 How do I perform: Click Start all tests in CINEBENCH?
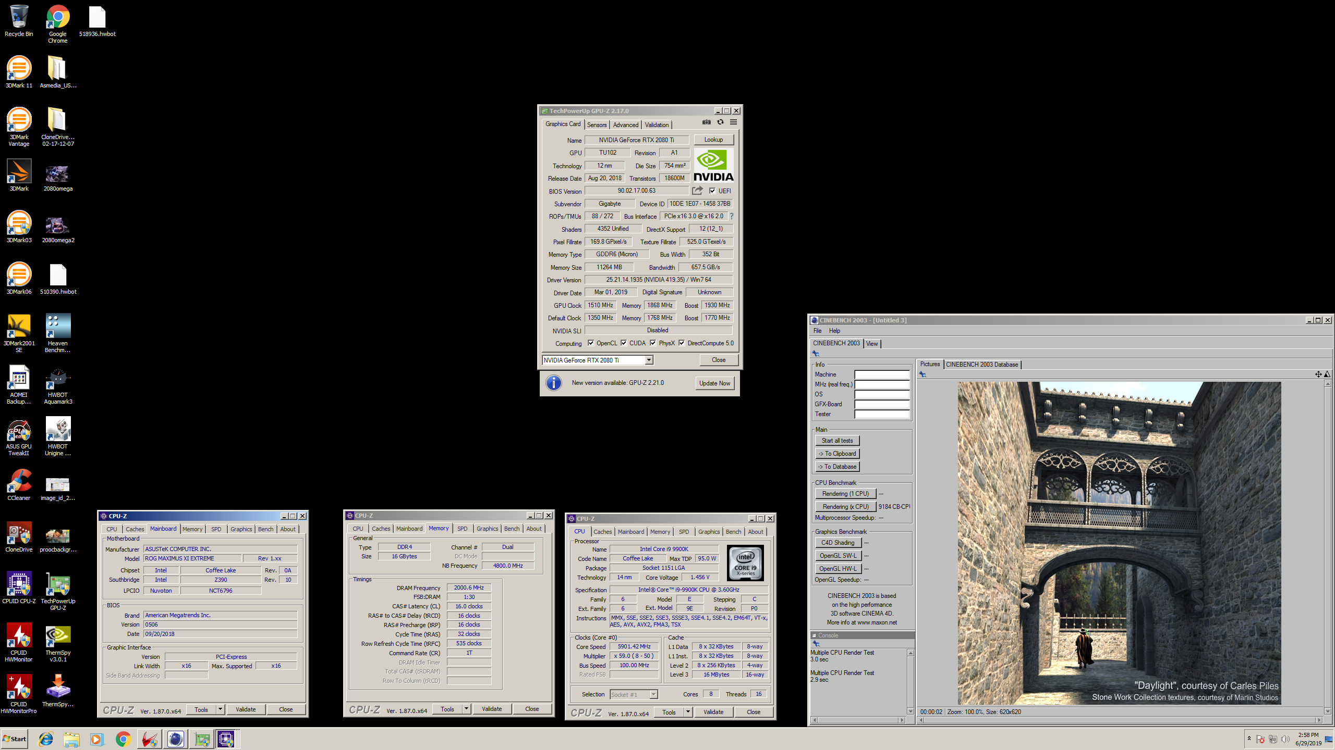[837, 441]
